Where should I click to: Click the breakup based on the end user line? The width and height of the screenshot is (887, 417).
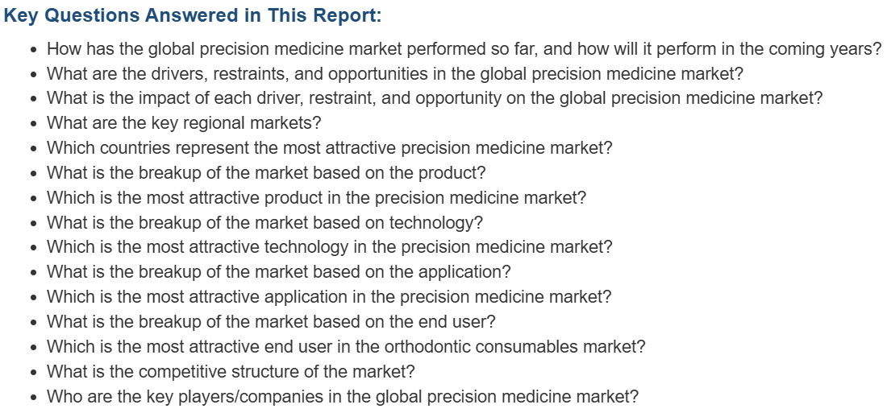[x=271, y=321]
